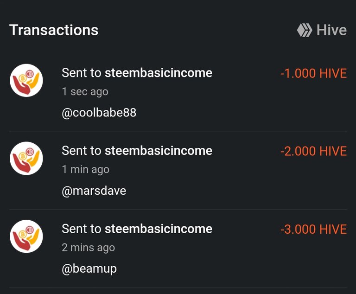Tap the steembasicincome avatar for marsdave transaction
This screenshot has height=294, width=356.
pyautogui.click(x=26, y=158)
